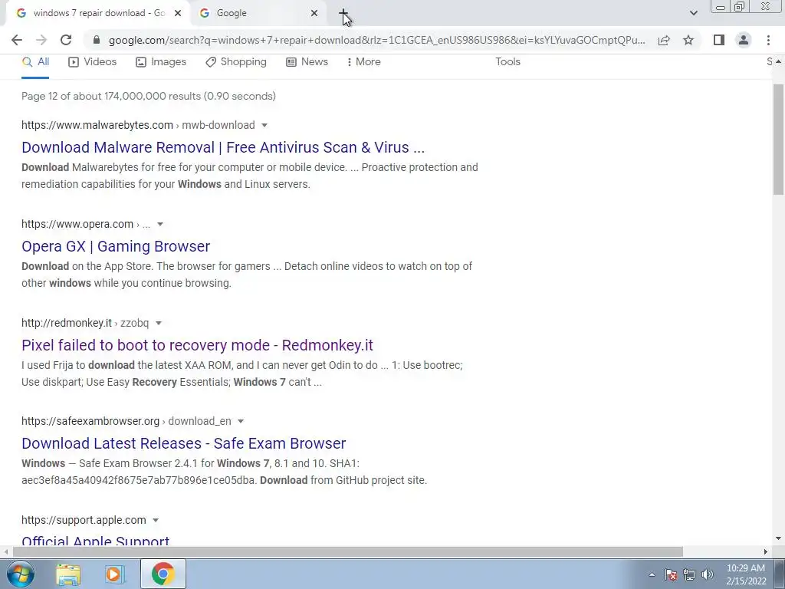Open 'Pixel failed to boot to recovery mode' link

point(197,346)
